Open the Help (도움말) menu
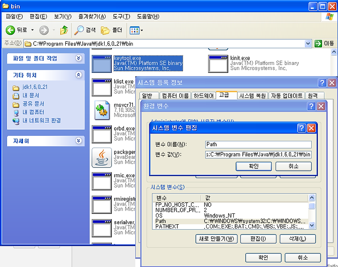Image resolution: width=338 pixels, height=267 pixels. [x=148, y=16]
